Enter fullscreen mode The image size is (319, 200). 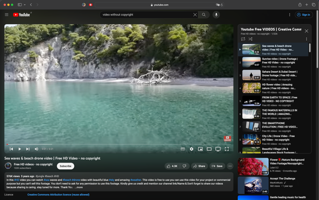coord(226,149)
